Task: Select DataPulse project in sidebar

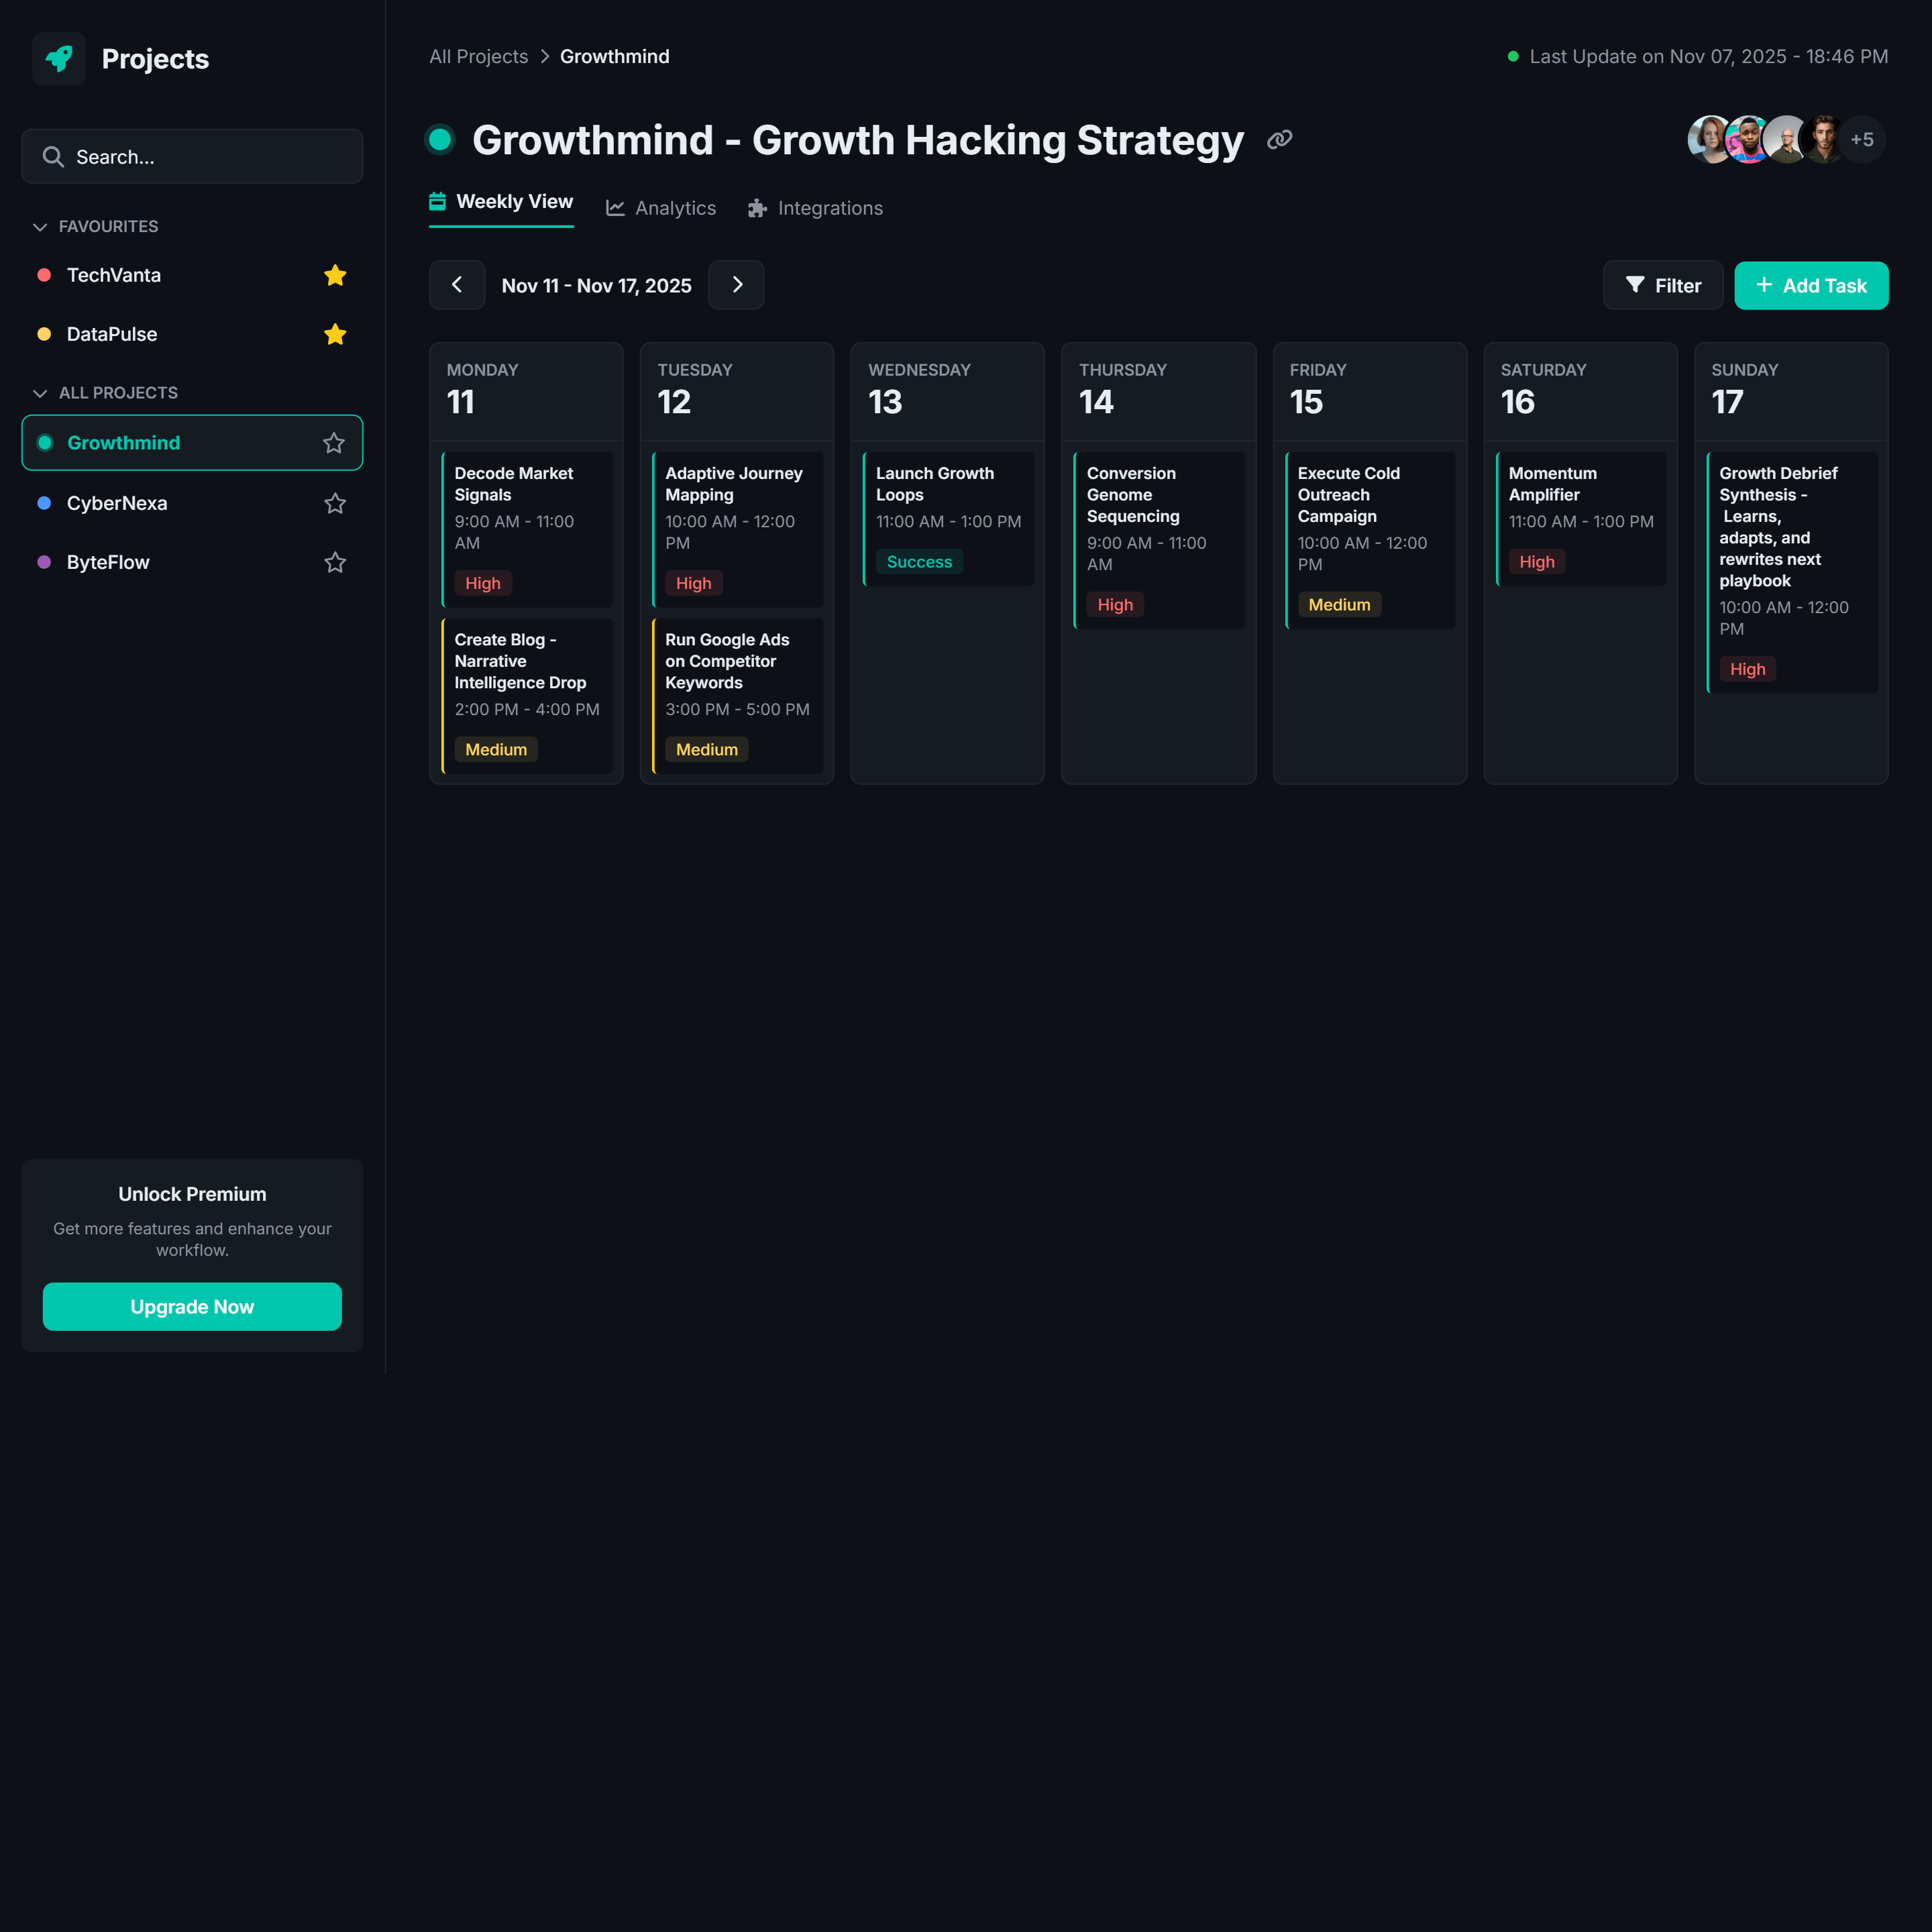Action: (112, 334)
